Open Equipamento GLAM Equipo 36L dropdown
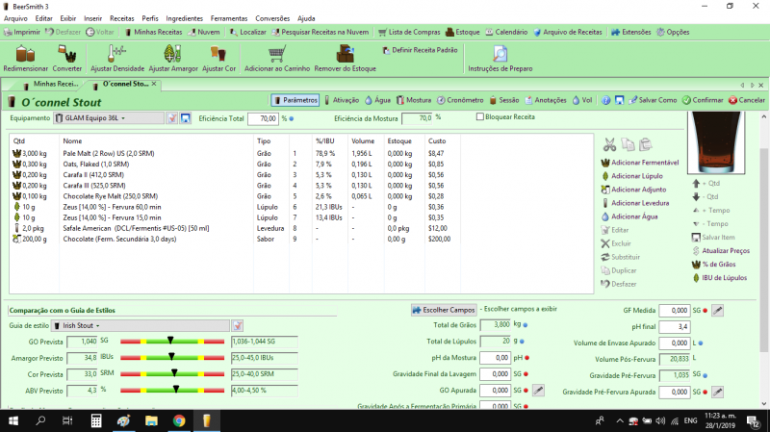 tap(108, 118)
